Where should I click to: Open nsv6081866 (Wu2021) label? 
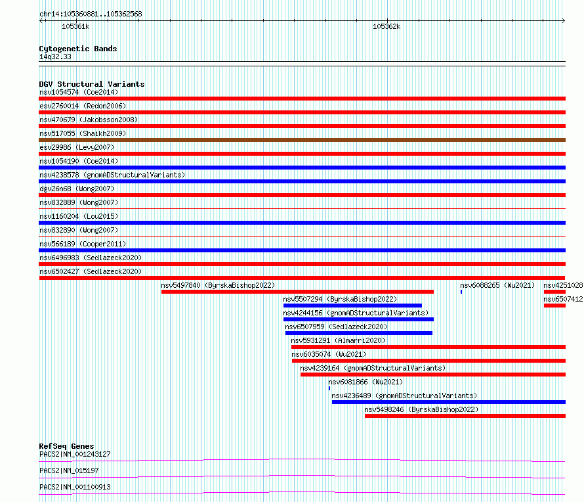[x=365, y=382]
